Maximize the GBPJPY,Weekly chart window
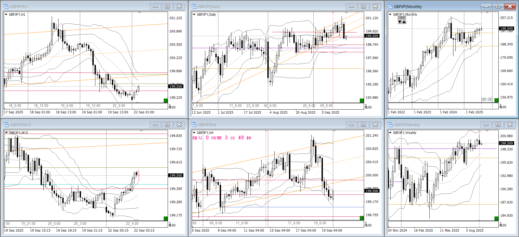519x237 pixels. tap(498, 125)
